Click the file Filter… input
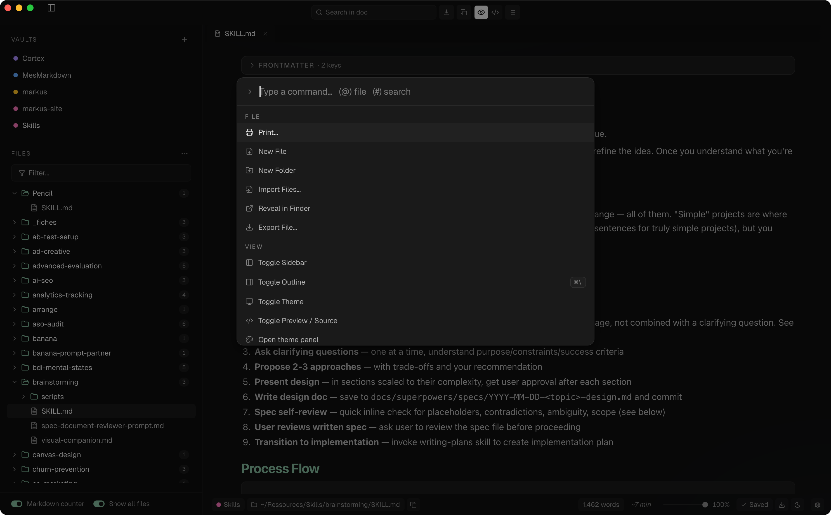831x515 pixels. click(x=101, y=173)
